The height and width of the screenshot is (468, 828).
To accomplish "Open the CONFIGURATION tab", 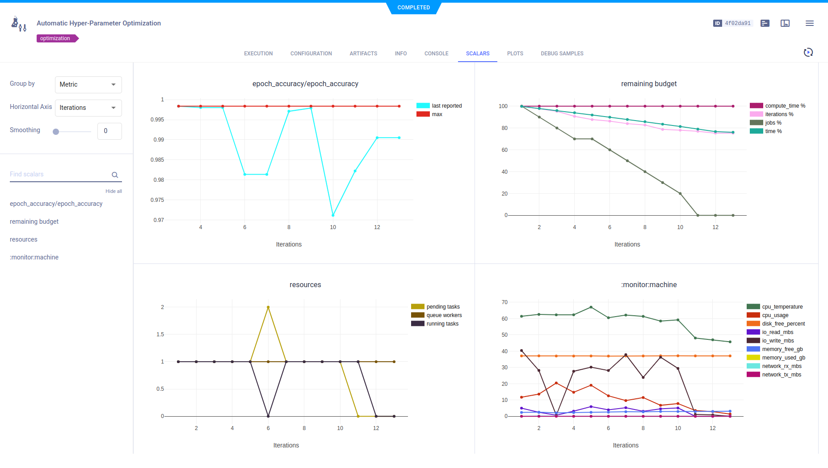I will pyautogui.click(x=311, y=54).
